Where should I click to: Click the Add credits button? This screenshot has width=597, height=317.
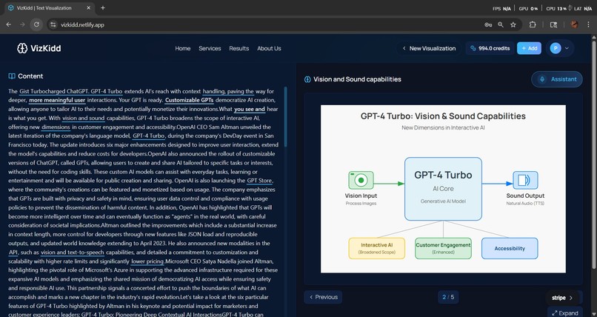[530, 48]
